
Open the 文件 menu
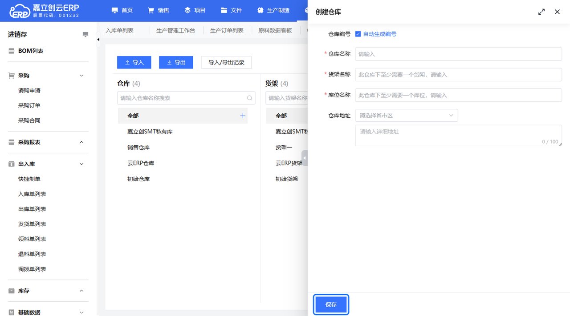(232, 10)
